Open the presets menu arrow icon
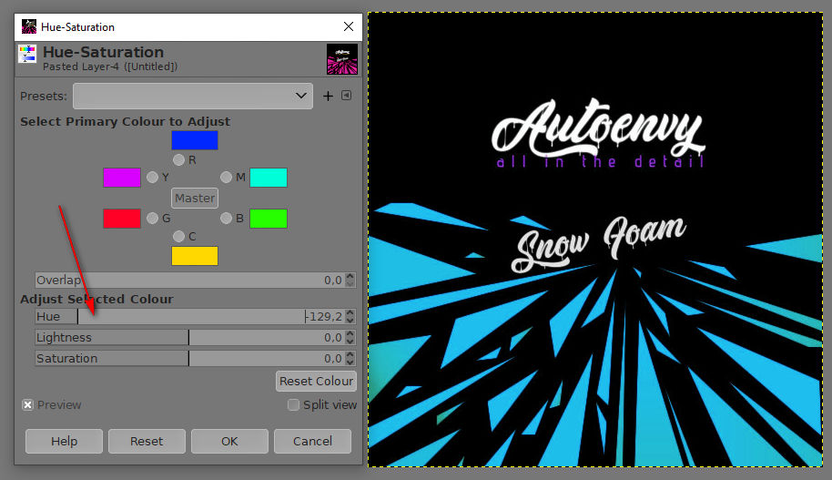Screen dimensions: 832x480 point(347,96)
